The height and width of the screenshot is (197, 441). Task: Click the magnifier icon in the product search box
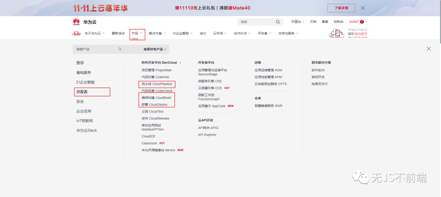coord(120,49)
